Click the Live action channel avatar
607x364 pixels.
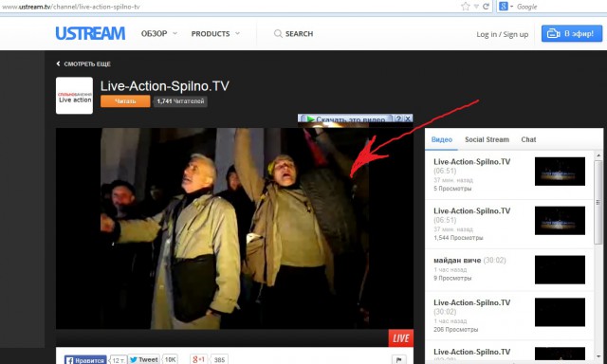pyautogui.click(x=74, y=96)
